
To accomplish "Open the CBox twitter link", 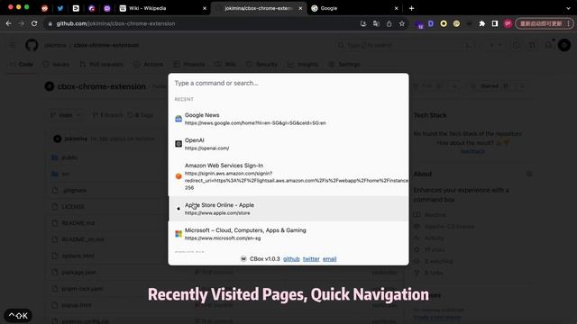I will coord(311,259).
